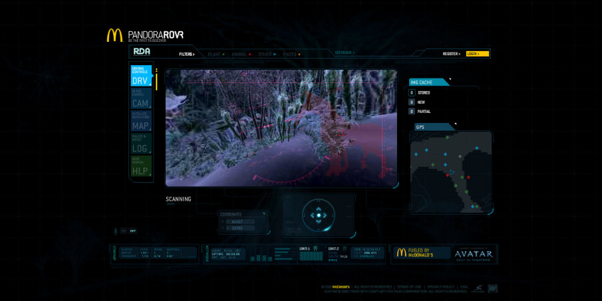Click the Avatar only in theaters banner
The height and width of the screenshot is (301, 602).
(474, 254)
